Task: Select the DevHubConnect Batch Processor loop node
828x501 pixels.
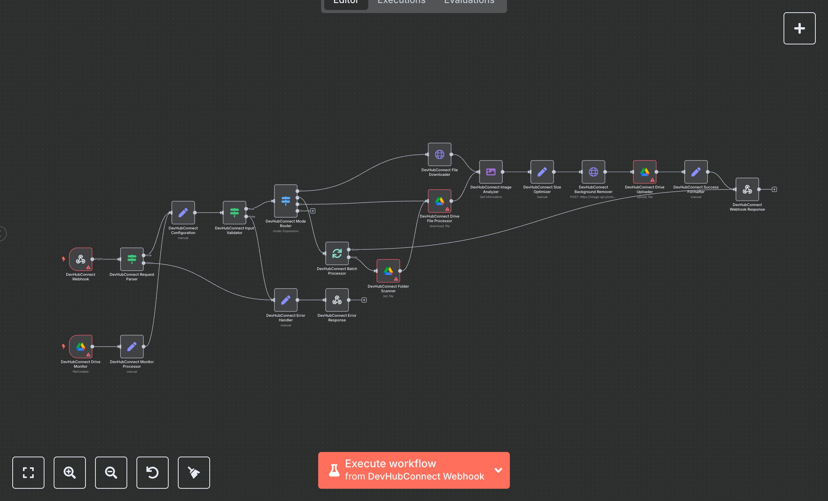Action: click(x=337, y=253)
